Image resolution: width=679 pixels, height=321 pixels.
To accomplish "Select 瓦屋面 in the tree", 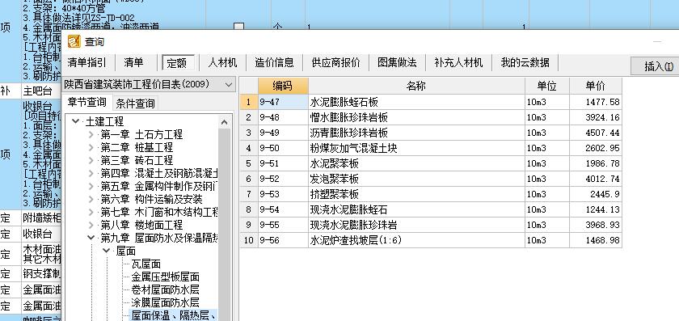I will [146, 264].
